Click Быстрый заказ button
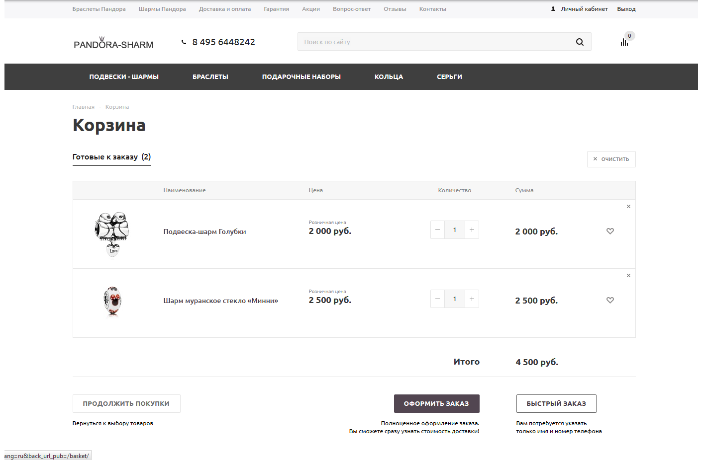The image size is (703, 460). point(556,403)
